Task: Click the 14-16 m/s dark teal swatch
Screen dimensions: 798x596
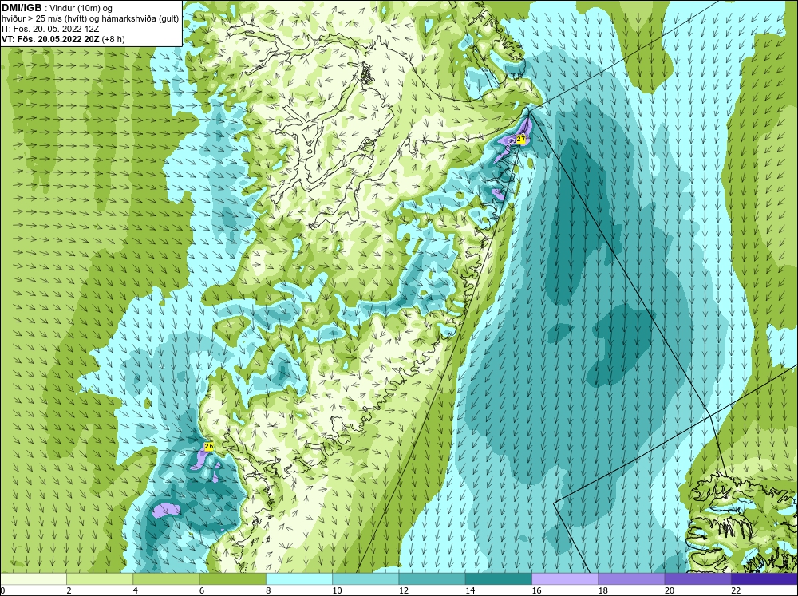Action: pos(498,579)
